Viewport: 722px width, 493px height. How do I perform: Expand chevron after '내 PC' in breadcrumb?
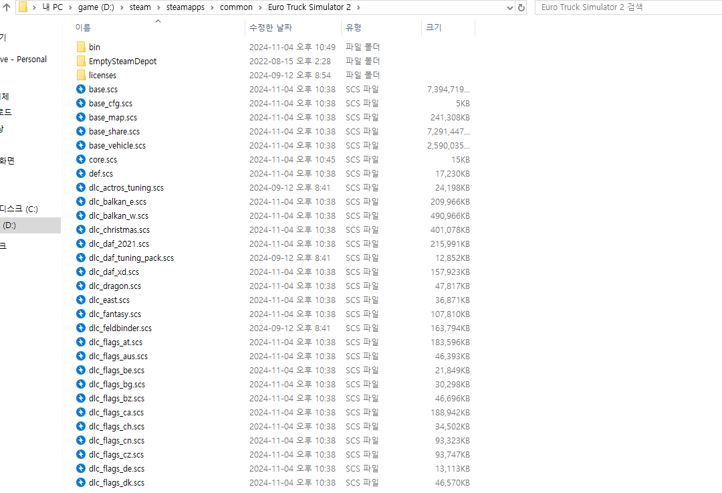click(x=70, y=7)
